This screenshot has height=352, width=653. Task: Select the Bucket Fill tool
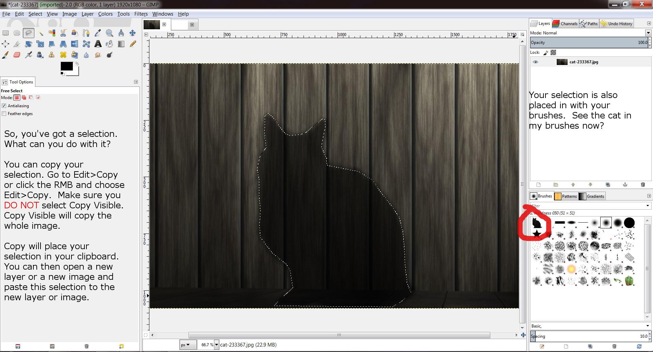coord(110,44)
